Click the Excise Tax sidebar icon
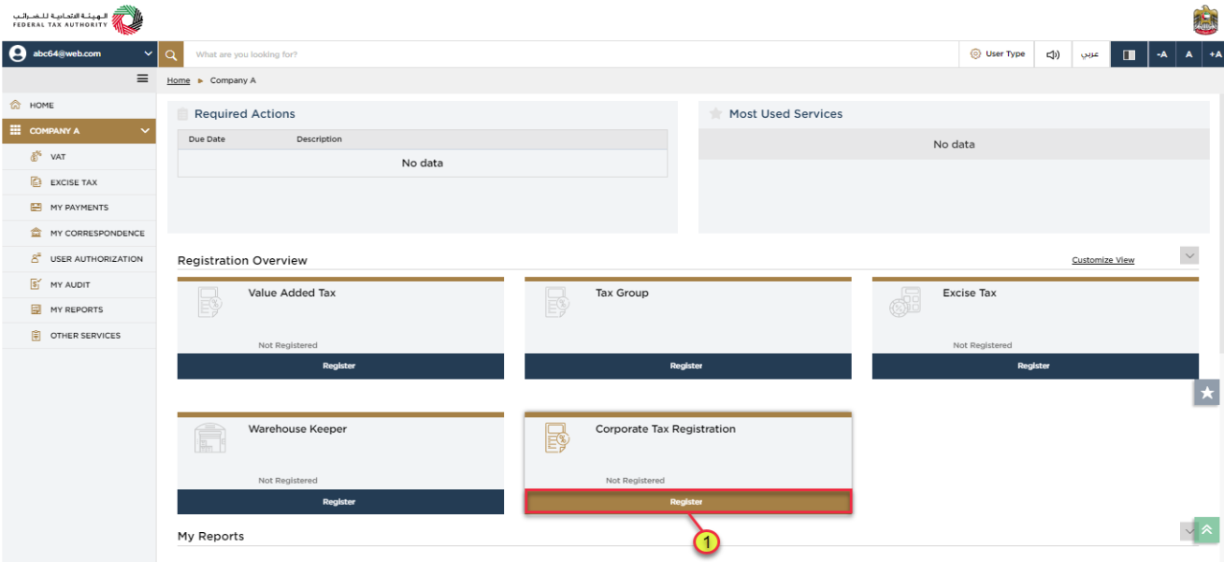The height and width of the screenshot is (562, 1224). (x=36, y=182)
